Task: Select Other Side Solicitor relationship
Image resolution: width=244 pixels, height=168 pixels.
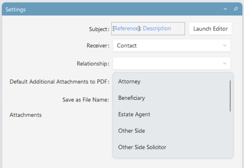Action: [142, 147]
